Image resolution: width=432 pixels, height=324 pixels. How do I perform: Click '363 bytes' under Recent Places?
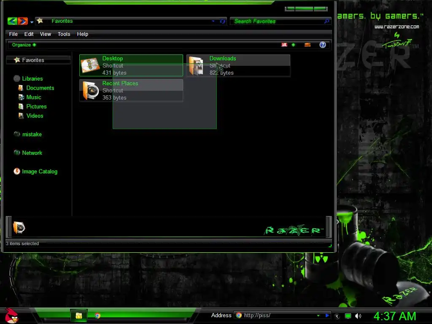tap(114, 97)
